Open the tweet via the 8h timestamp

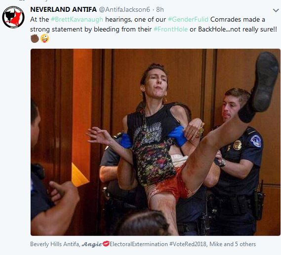[160, 9]
